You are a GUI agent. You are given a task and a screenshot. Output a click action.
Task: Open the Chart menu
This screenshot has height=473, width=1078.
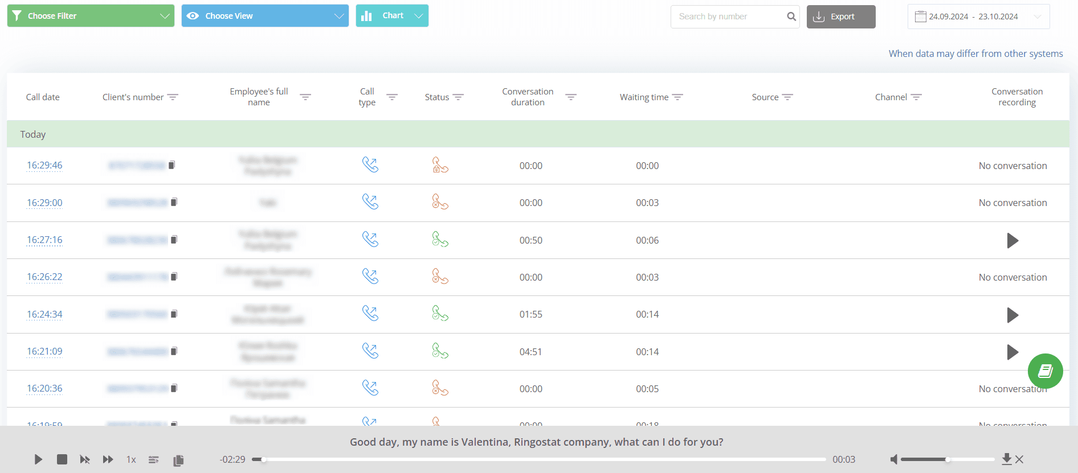pos(392,16)
